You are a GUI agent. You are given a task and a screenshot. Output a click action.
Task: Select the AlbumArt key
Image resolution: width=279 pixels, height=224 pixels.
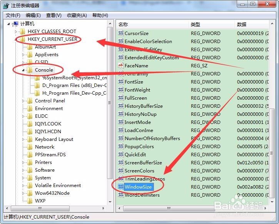pyautogui.click(x=45, y=47)
